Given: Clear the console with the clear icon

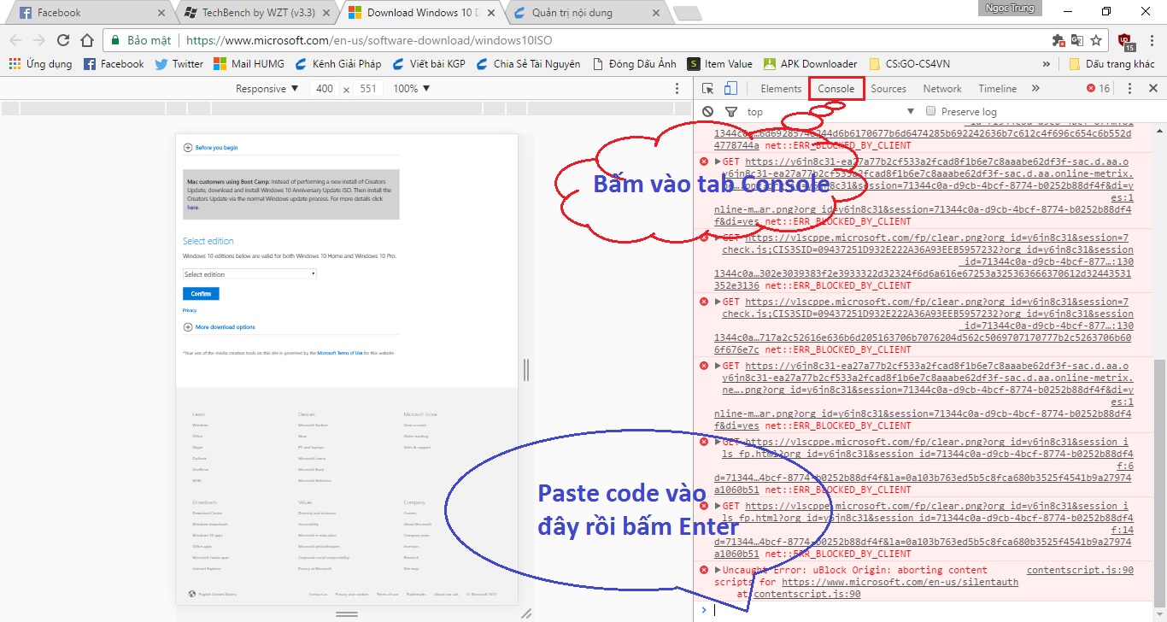Looking at the screenshot, I should pos(707,112).
